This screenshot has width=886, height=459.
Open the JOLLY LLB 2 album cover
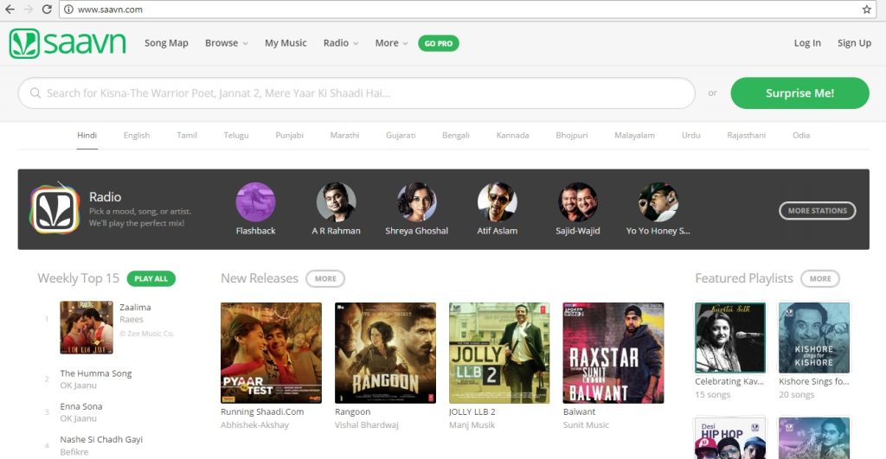pos(499,353)
